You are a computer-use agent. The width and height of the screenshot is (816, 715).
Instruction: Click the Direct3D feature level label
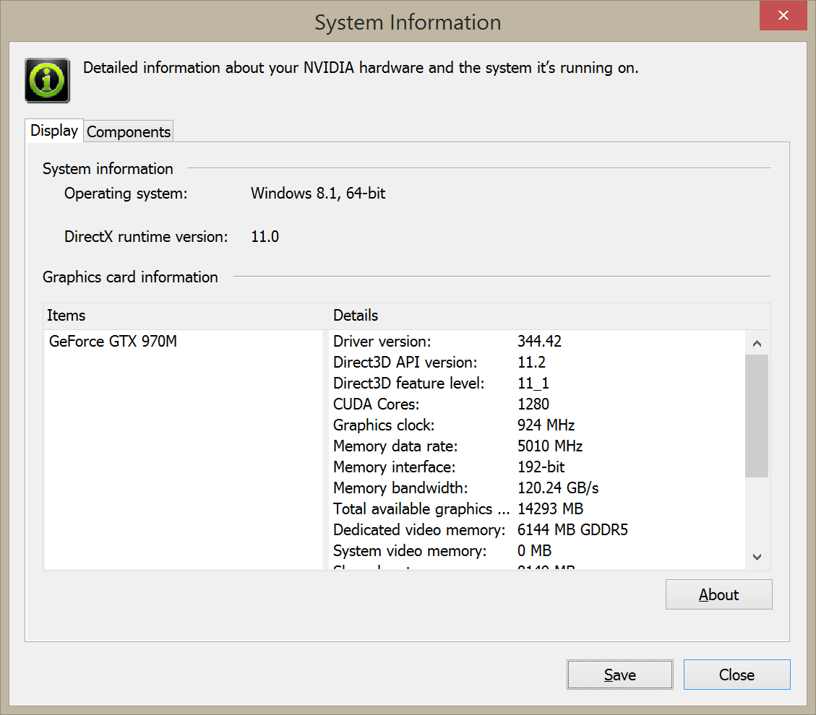pos(408,383)
